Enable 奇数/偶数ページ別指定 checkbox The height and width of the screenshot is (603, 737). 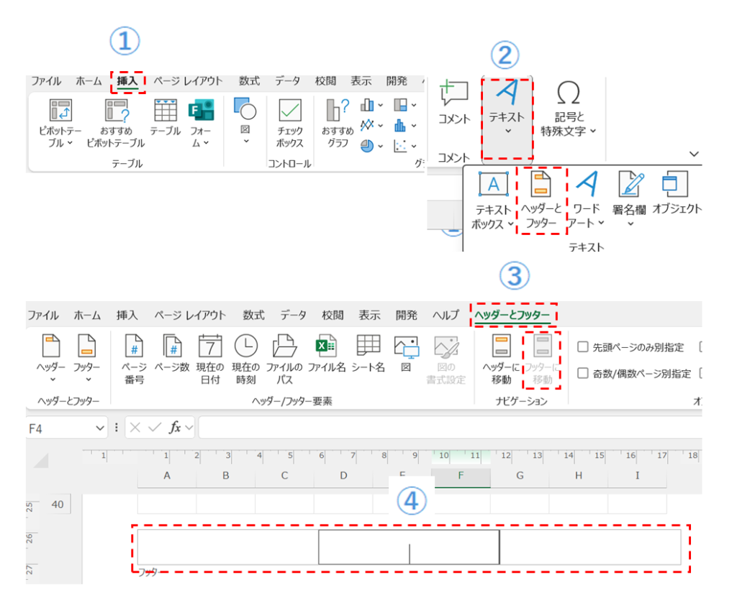pos(584,373)
